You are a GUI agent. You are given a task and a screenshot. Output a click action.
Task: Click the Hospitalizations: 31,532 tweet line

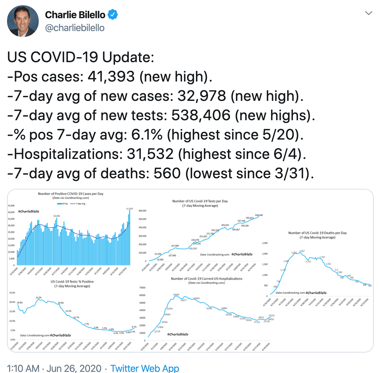(157, 154)
